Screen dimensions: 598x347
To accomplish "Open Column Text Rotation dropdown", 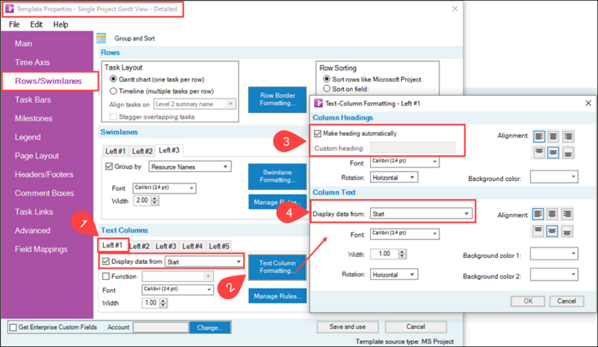I will click(x=394, y=274).
